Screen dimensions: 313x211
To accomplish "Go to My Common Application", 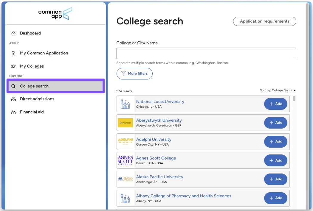I will pyautogui.click(x=44, y=53).
